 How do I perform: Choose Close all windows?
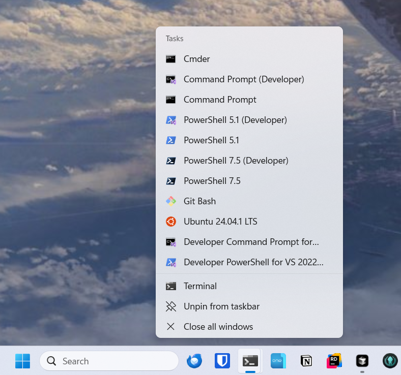[x=249, y=327]
